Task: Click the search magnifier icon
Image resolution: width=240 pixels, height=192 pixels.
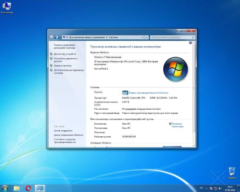Action: point(193,37)
